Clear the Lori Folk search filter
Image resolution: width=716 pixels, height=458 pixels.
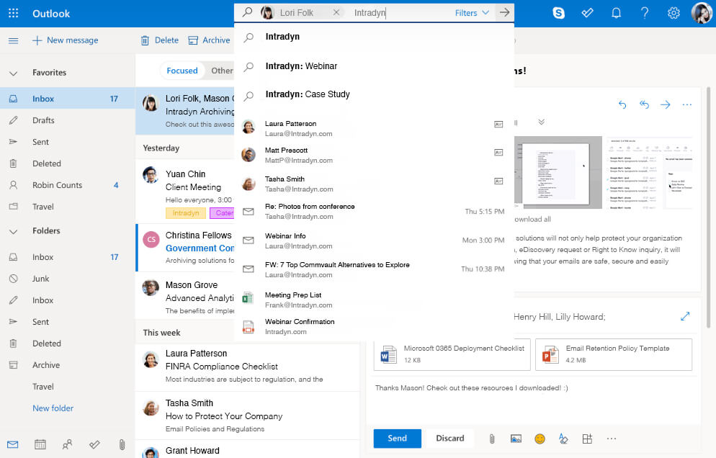pyautogui.click(x=335, y=12)
